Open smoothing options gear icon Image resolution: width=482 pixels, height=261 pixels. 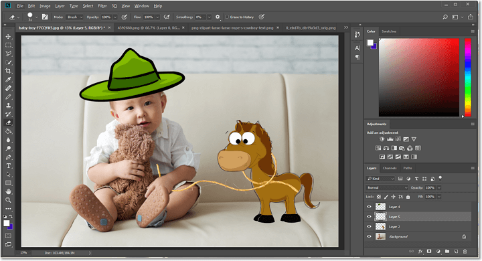[x=218, y=17]
